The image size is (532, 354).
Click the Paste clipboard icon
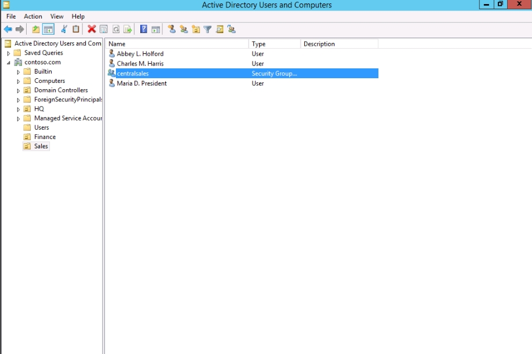76,30
